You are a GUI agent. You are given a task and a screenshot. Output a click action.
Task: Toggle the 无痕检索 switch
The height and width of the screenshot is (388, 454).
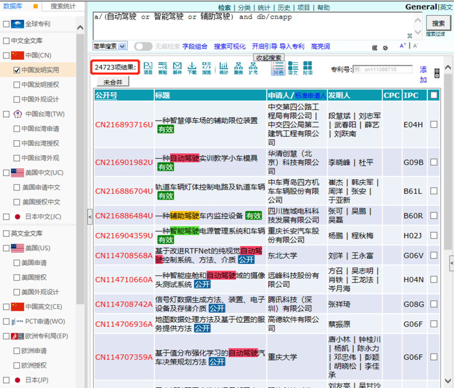(x=143, y=46)
